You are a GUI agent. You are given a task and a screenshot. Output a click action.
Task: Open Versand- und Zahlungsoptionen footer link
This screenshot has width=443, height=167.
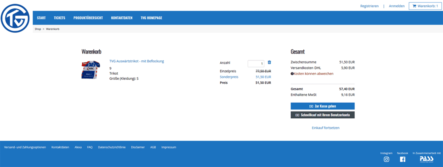(x=25, y=147)
